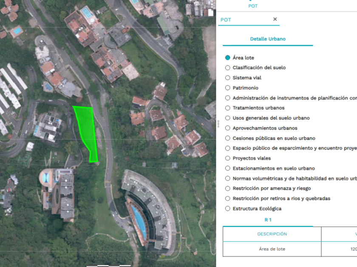This screenshot has height=267, width=357.
Task: Pick Restricción por retiros a ríos y quebradas
Action: point(228,199)
